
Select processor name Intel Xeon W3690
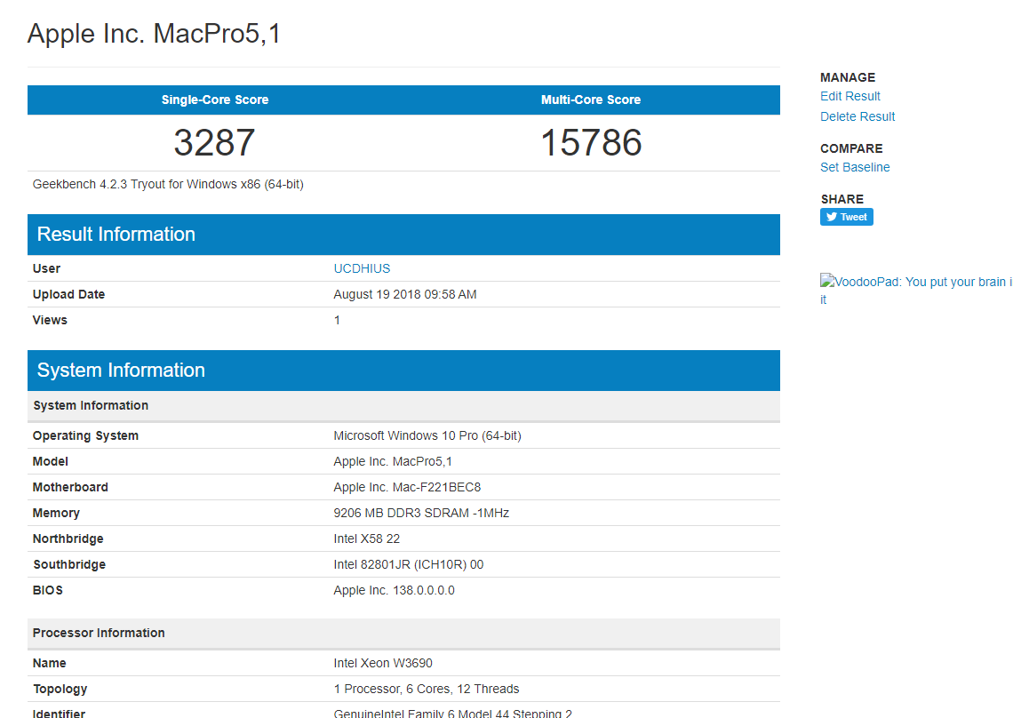point(382,664)
